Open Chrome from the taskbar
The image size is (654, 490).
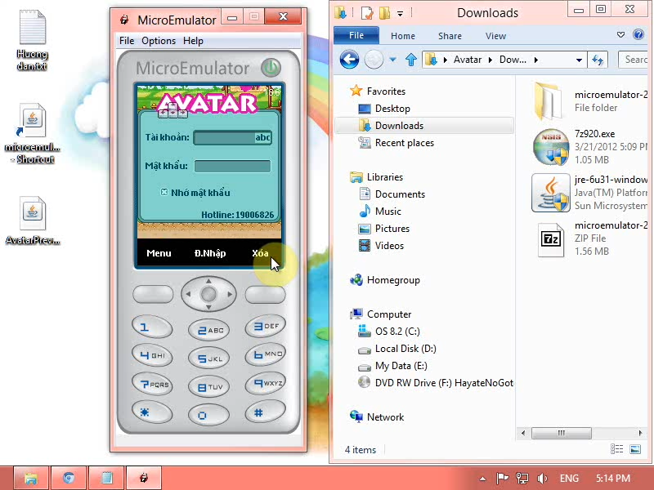[69, 478]
